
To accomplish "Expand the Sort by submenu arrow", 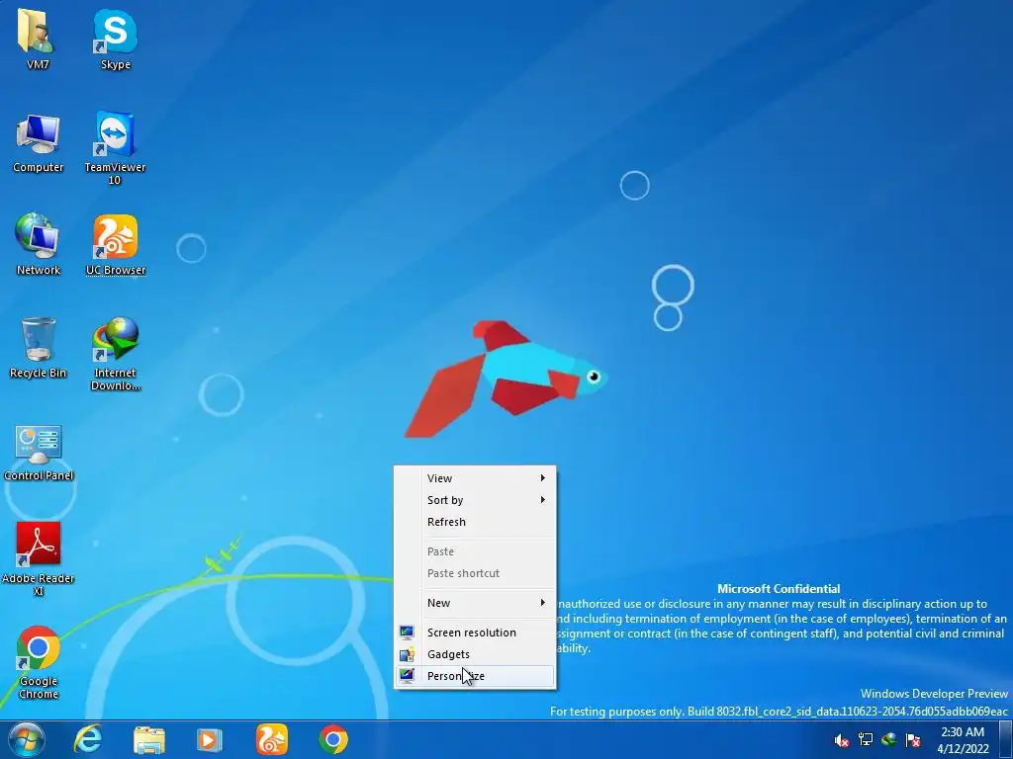I will (543, 499).
